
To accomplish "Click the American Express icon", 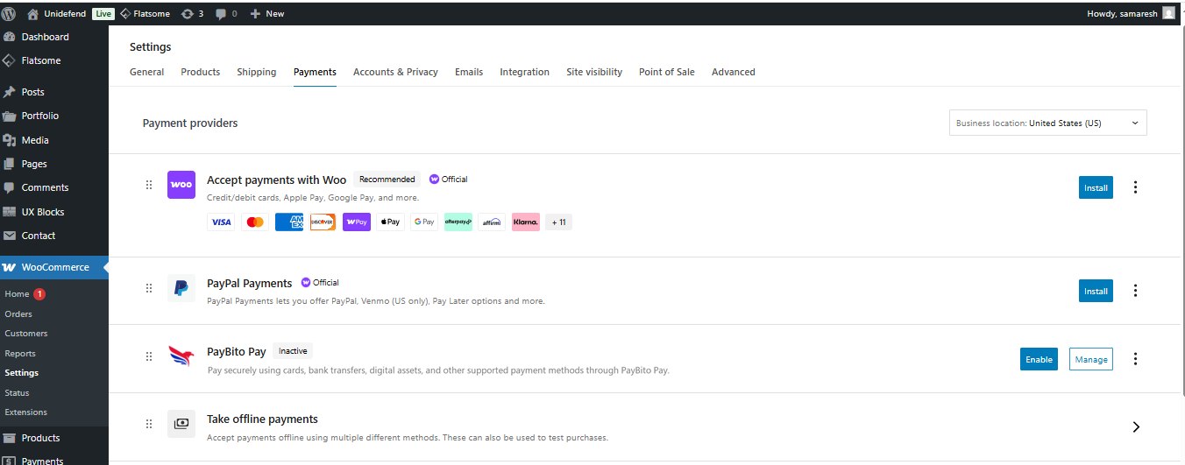I will pyautogui.click(x=289, y=222).
